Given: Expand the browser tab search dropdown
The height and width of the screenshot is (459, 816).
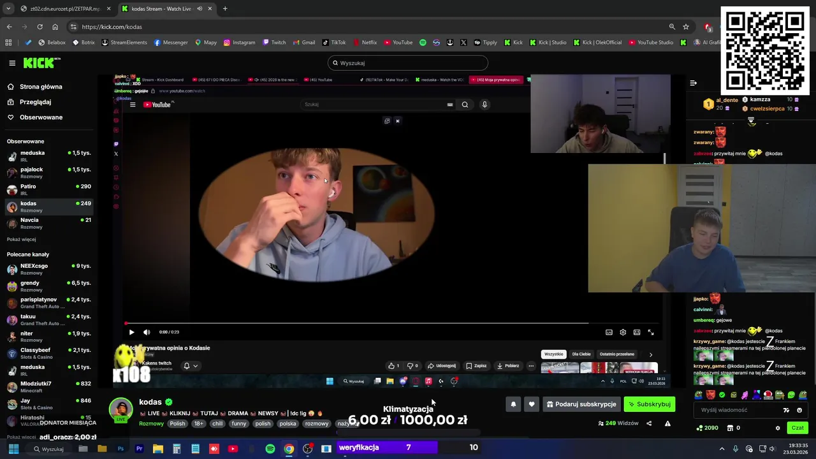Looking at the screenshot, I should (x=8, y=9).
